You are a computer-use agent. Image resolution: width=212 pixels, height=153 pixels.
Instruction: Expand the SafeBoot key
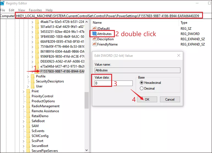[23, 121]
